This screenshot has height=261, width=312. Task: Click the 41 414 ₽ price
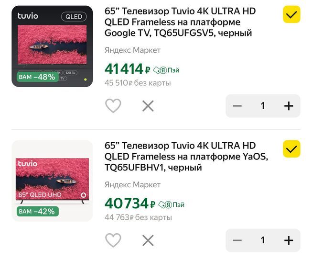[128, 69]
